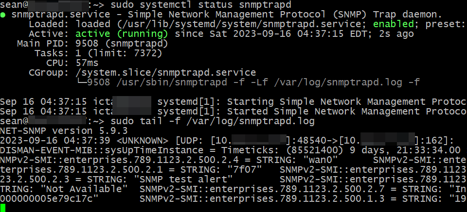This screenshot has height=212, width=467.
Task: Click the 'NET-SNMP version 5.9.3' line
Action: tap(64, 130)
